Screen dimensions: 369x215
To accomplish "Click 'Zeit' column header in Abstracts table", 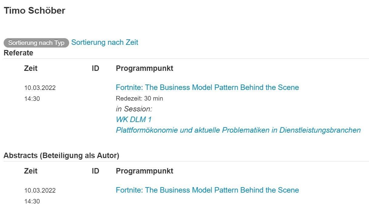I will (31, 171).
